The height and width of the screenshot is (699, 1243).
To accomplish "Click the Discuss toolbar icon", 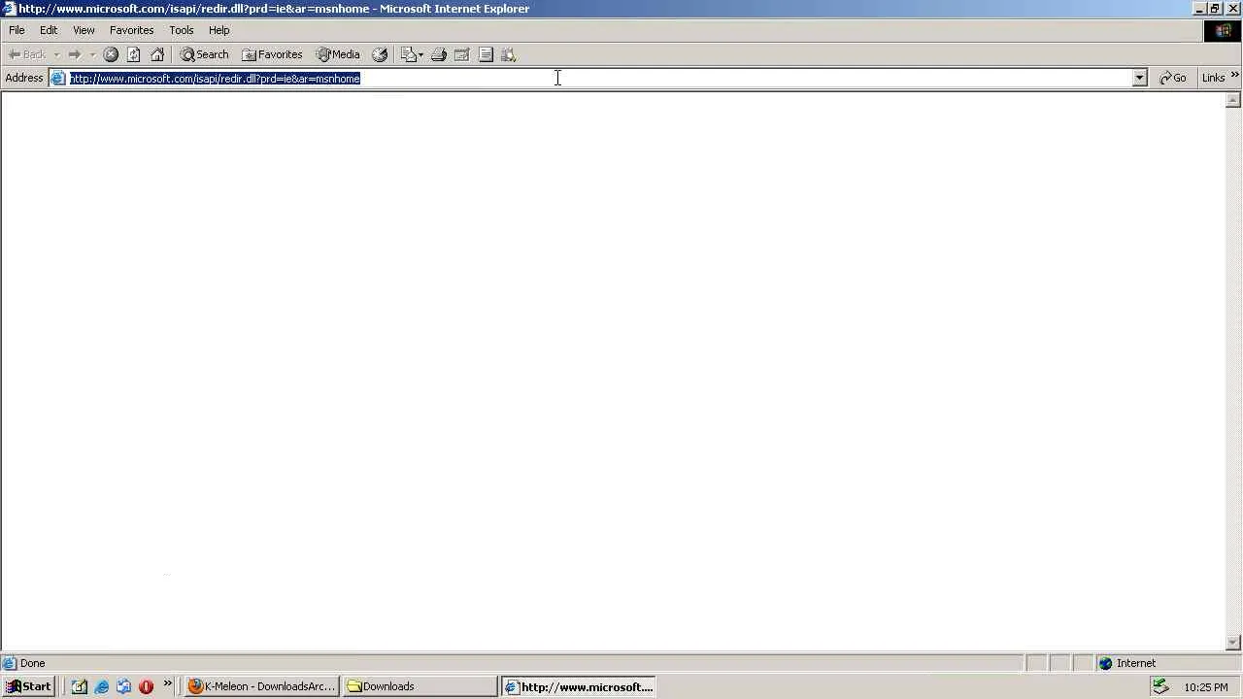I will coord(486,54).
